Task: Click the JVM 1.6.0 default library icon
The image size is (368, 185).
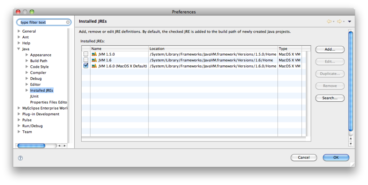Action: tap(94, 66)
